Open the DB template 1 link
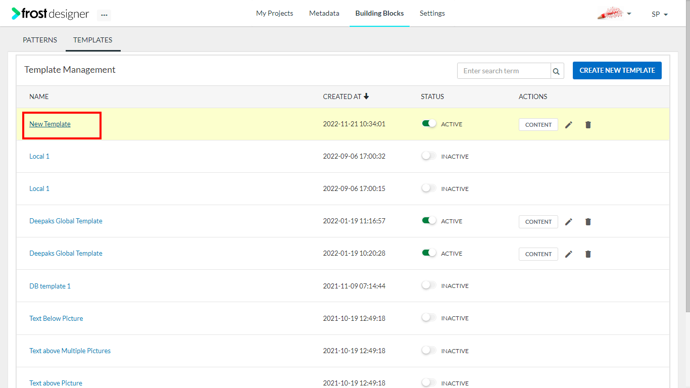Screen dimensions: 690x388 pos(50,286)
